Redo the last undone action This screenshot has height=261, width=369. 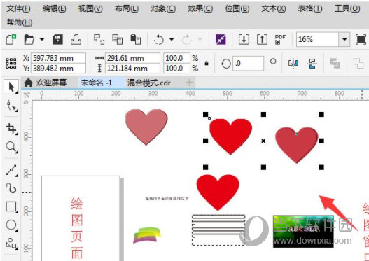pyautogui.click(x=187, y=39)
